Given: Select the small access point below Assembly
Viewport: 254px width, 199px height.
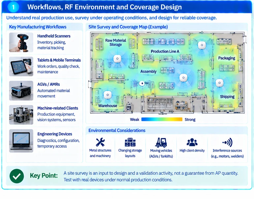Looking at the screenshot, I should click(x=142, y=83).
